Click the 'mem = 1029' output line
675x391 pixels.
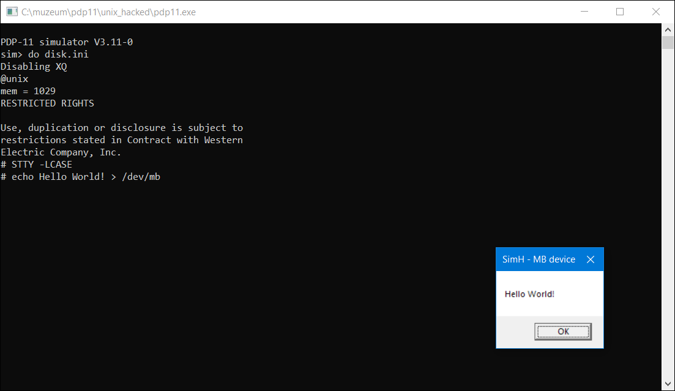pyautogui.click(x=28, y=91)
